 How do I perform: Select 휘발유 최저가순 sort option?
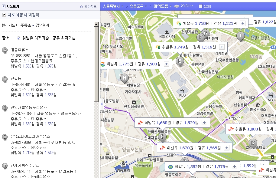pos(35,38)
